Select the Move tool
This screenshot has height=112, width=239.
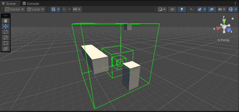point(6,26)
